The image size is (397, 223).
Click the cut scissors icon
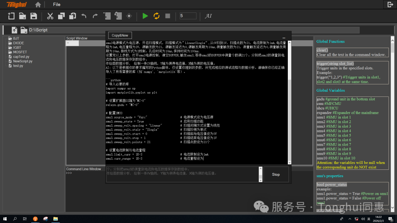[50, 16]
